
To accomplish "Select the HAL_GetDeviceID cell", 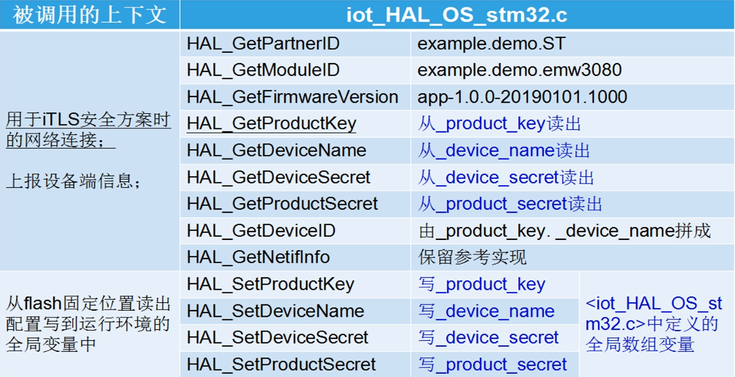I will 261,230.
